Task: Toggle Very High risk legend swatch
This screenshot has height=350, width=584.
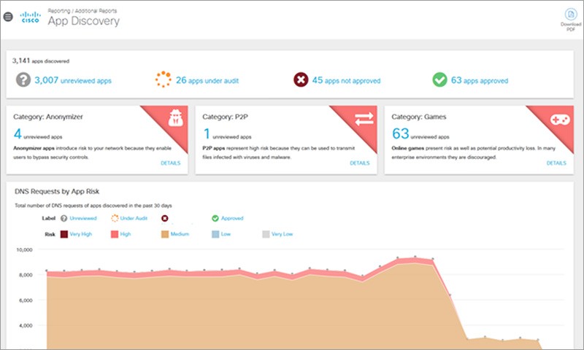Action: coord(64,234)
